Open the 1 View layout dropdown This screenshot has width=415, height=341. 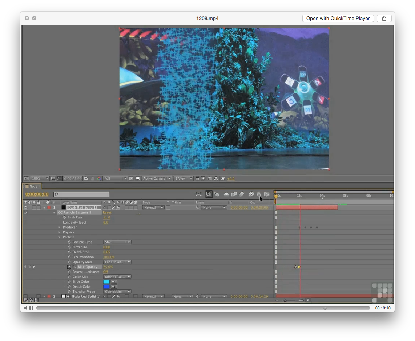(184, 179)
